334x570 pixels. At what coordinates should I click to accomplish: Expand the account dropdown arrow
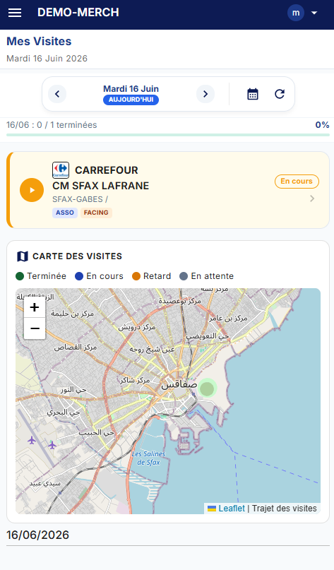(314, 13)
